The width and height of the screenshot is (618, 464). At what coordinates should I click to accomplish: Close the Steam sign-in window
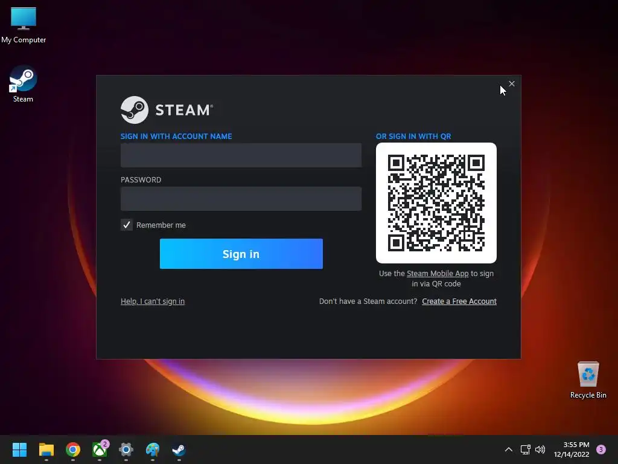click(512, 83)
